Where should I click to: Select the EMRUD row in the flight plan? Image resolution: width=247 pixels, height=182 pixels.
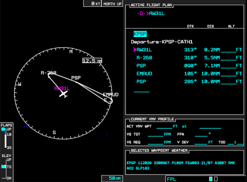coord(145,74)
